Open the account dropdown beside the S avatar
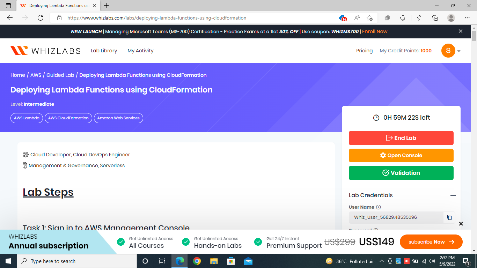 coord(459,51)
